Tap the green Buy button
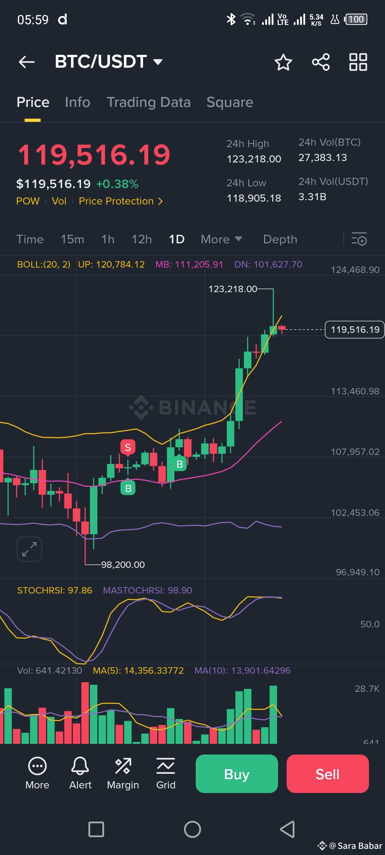Screen dimensions: 385x855 pyautogui.click(x=237, y=774)
